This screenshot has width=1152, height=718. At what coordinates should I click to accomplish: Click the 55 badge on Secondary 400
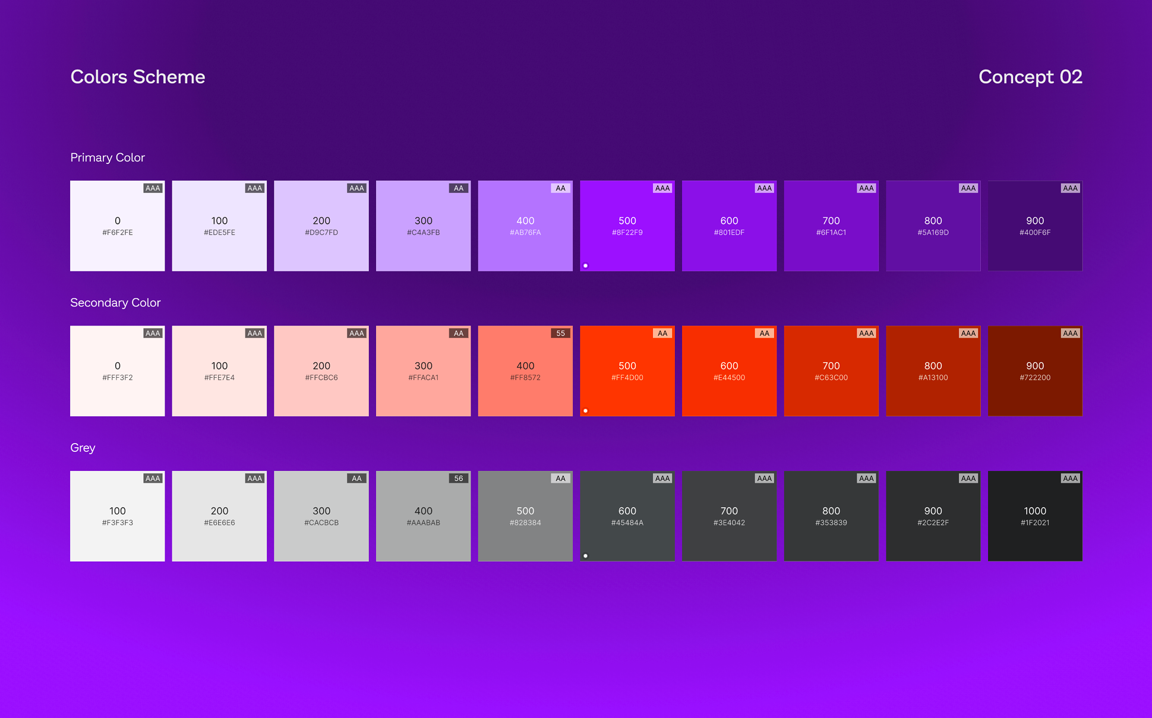point(560,333)
